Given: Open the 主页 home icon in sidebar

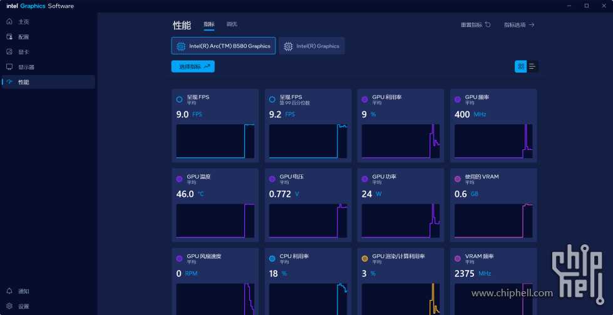Looking at the screenshot, I should [x=9, y=21].
